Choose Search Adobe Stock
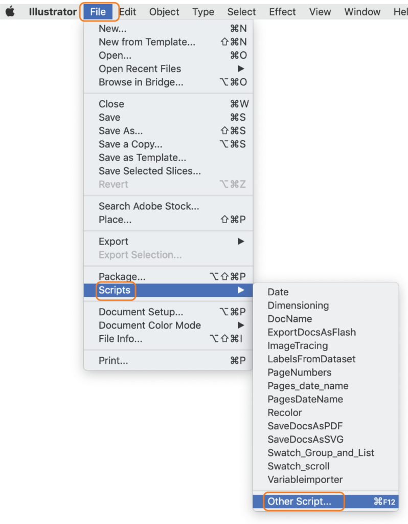 (x=148, y=206)
